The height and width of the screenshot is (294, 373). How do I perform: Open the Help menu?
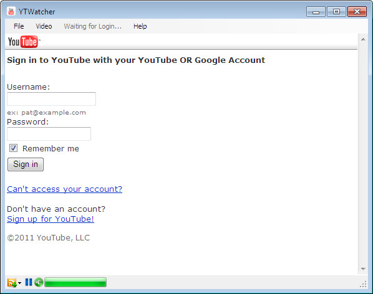tap(140, 26)
